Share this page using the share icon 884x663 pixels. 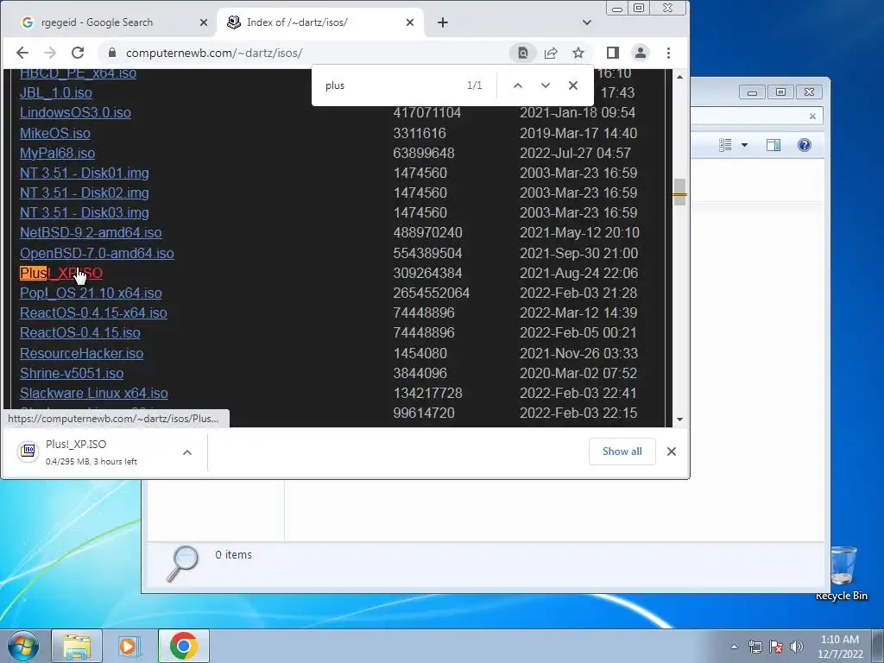pos(551,53)
